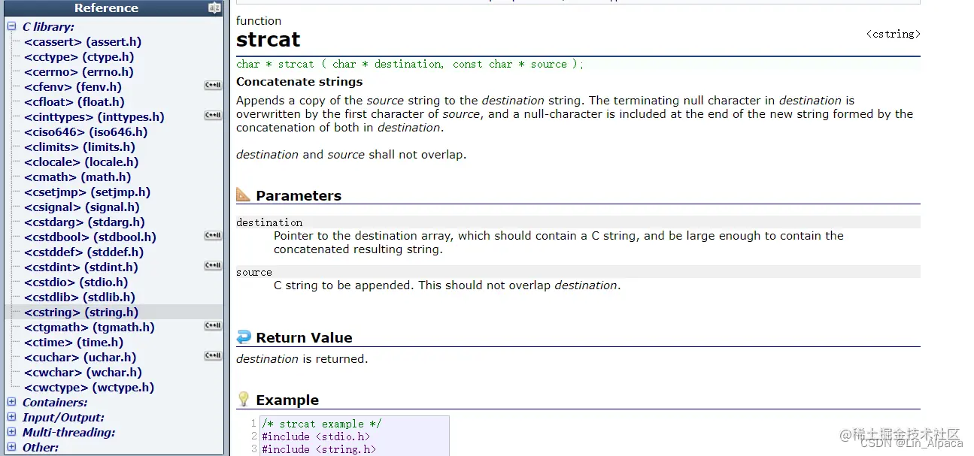The width and height of the screenshot is (974, 456).
Task: Open <ciso646> (iso646.h) reference
Action: tap(86, 132)
